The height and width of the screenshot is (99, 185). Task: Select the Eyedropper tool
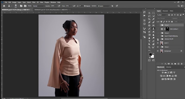coord(153,19)
